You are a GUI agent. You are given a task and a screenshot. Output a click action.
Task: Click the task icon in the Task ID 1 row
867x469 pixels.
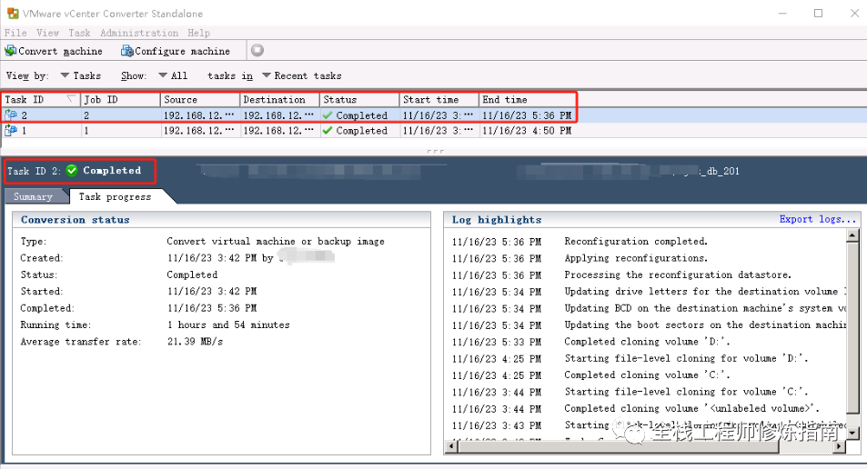point(11,130)
